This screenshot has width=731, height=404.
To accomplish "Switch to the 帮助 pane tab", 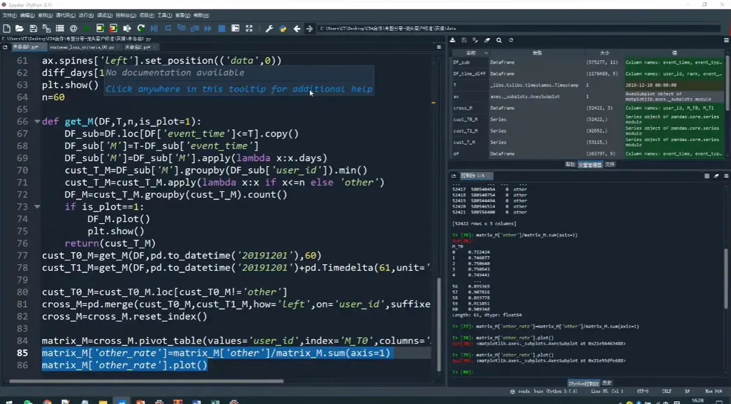I will point(570,164).
